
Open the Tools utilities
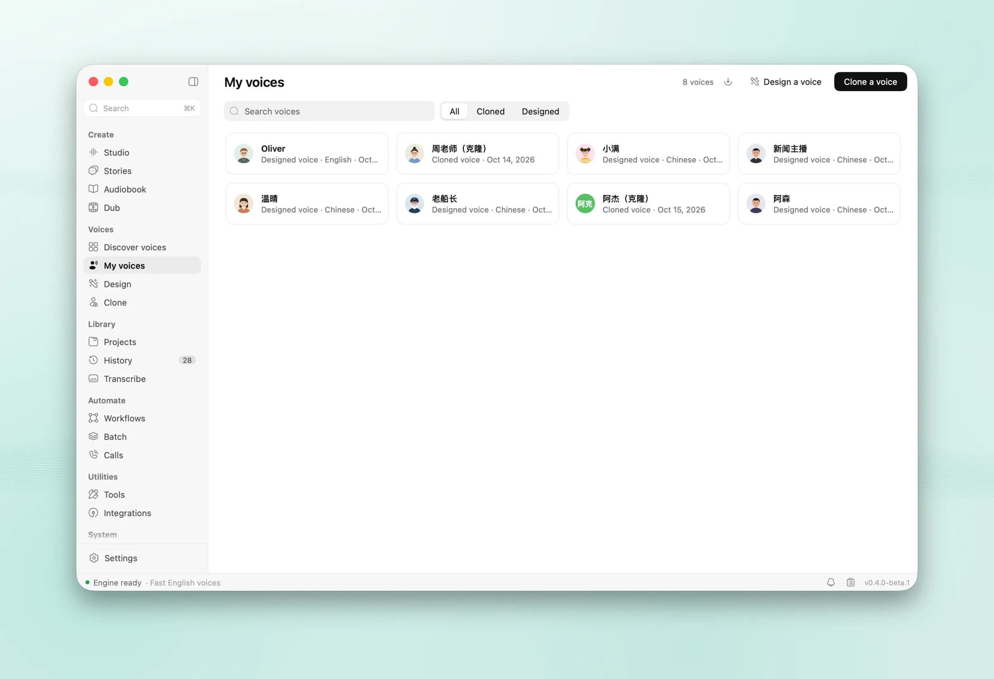[142, 495]
